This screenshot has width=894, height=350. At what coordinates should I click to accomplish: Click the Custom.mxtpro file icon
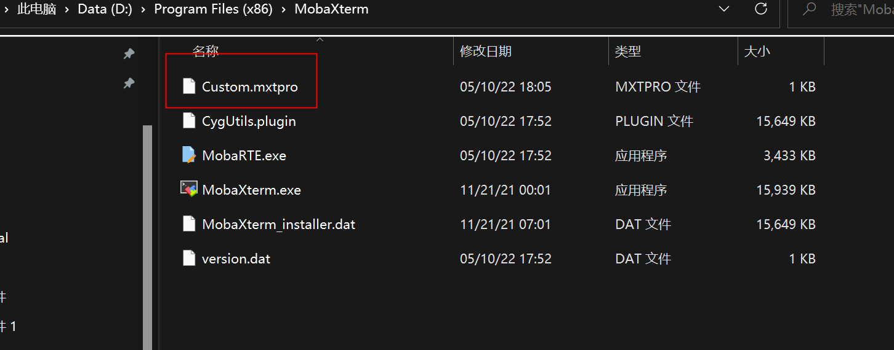pos(189,87)
